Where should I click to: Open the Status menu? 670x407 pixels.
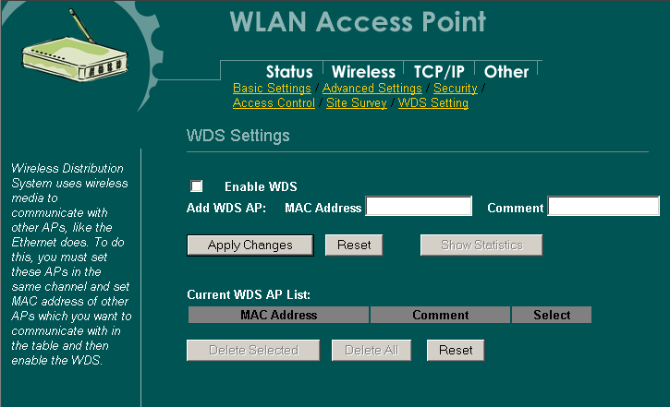click(288, 71)
